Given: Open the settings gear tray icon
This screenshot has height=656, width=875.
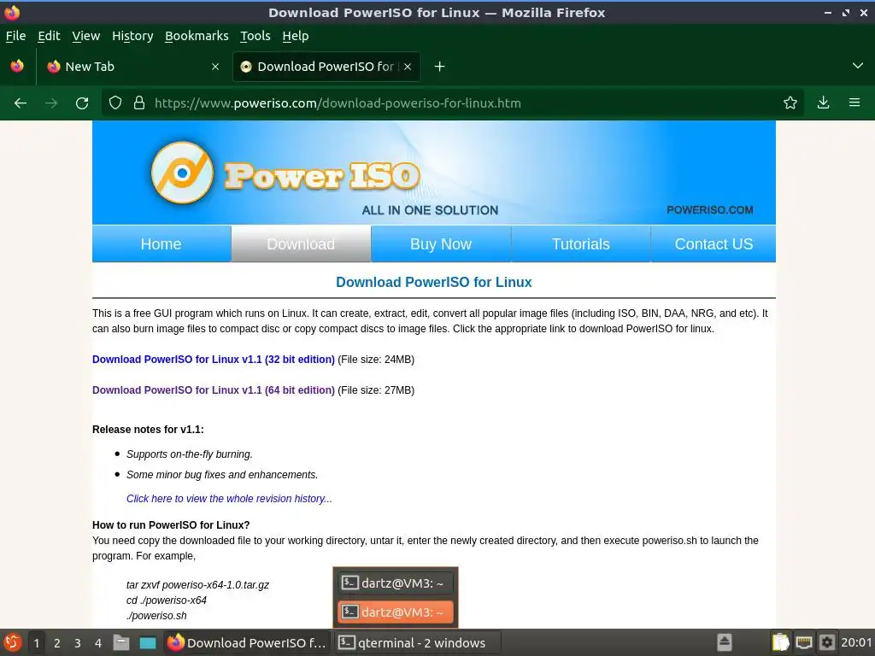Looking at the screenshot, I should [827, 642].
